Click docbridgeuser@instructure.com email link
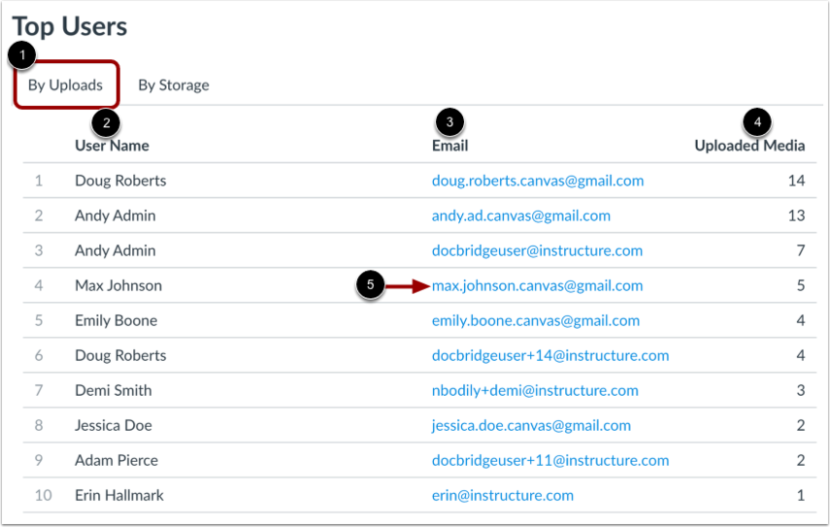Screen dimensions: 830x527 pyautogui.click(x=537, y=250)
